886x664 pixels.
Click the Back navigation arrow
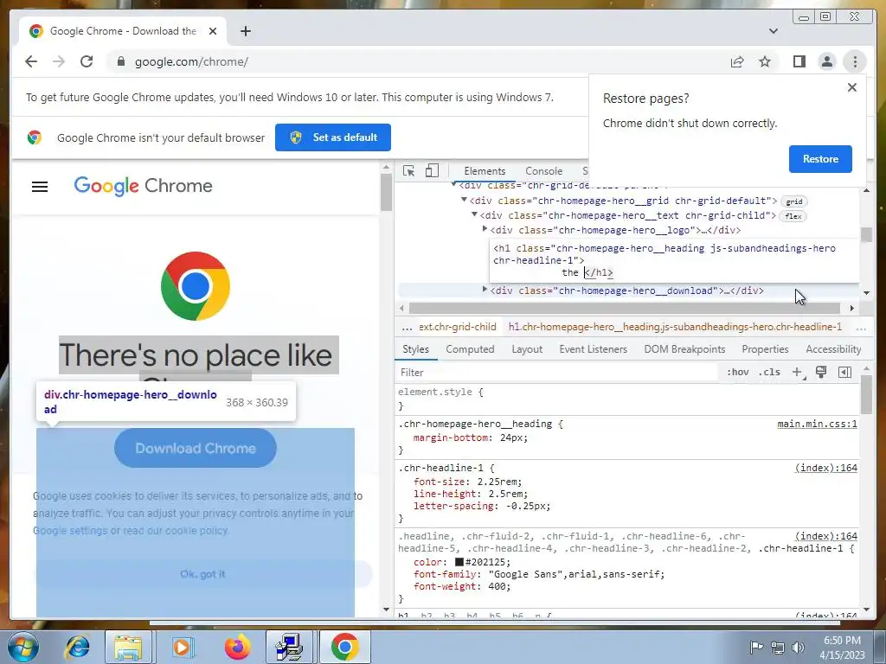31,61
